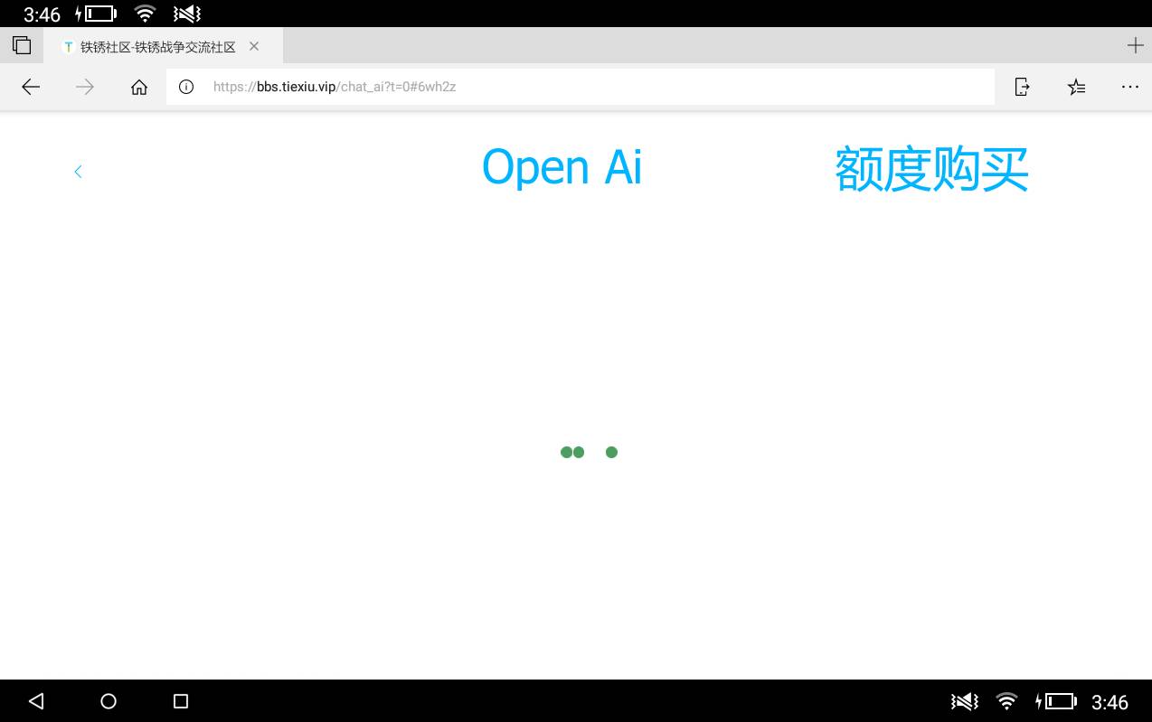The height and width of the screenshot is (722, 1152).
Task: Open the three-dot browser menu
Action: tap(1129, 87)
